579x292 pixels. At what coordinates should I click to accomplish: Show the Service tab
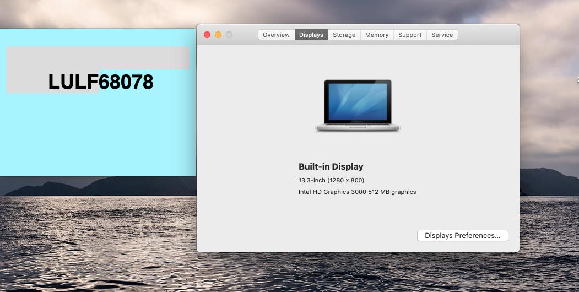(x=442, y=35)
